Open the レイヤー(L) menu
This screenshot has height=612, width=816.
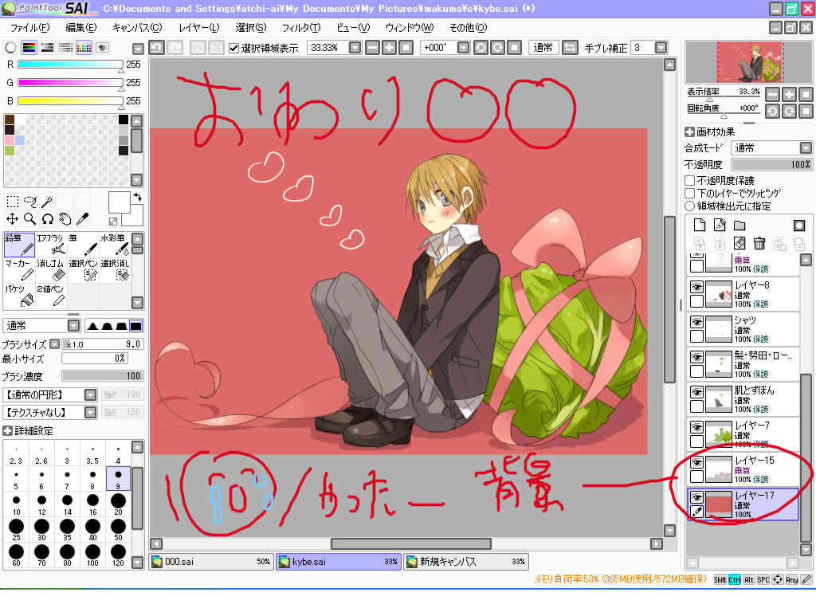point(198,28)
